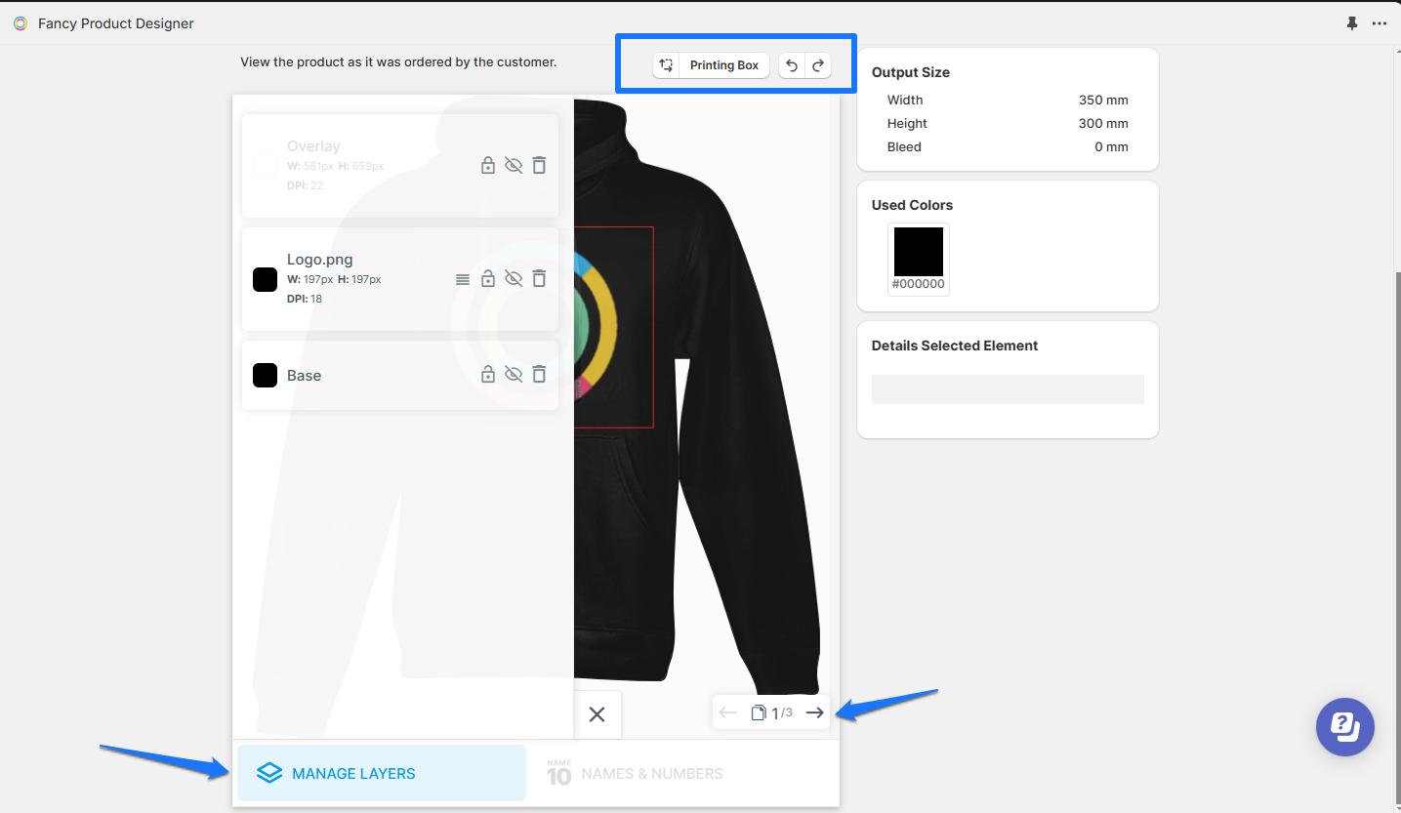Click the Output Size heading
1401x813 pixels.
pyautogui.click(x=911, y=72)
